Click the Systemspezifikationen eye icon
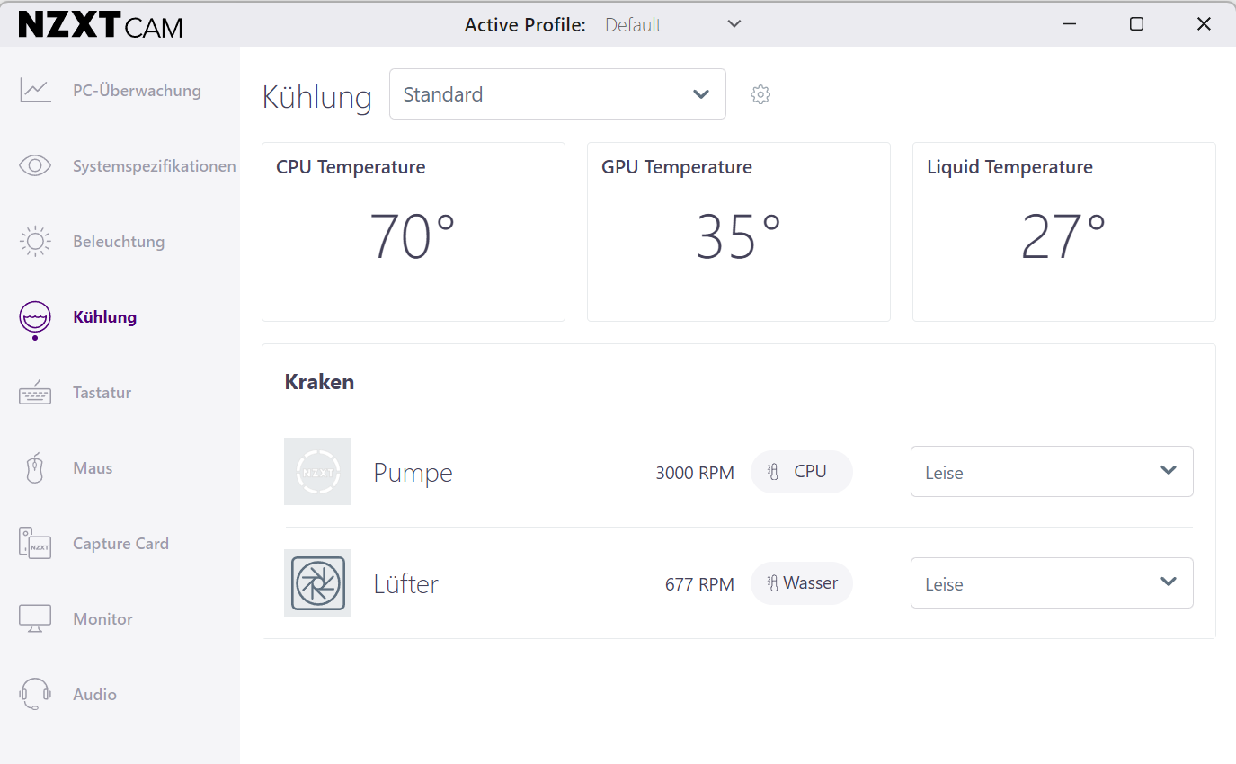 (35, 165)
